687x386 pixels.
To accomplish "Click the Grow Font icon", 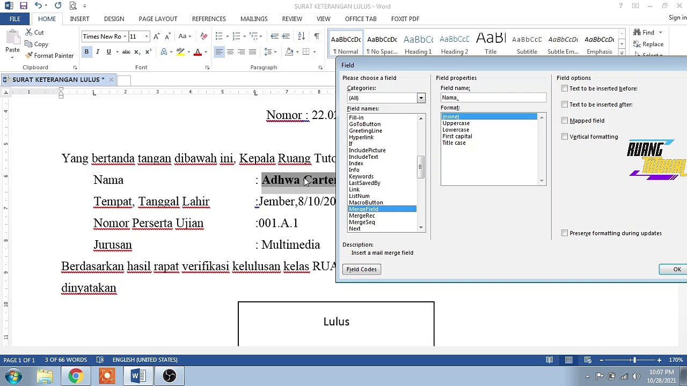I will [156, 36].
